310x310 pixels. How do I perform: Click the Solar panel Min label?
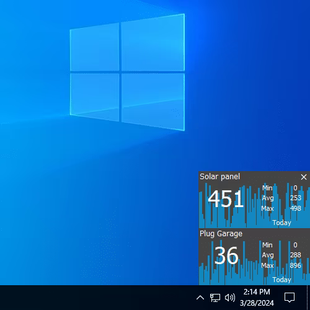pyautogui.click(x=267, y=188)
